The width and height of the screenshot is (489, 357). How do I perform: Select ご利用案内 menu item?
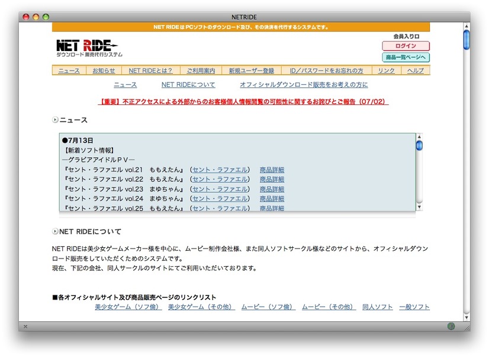[201, 71]
